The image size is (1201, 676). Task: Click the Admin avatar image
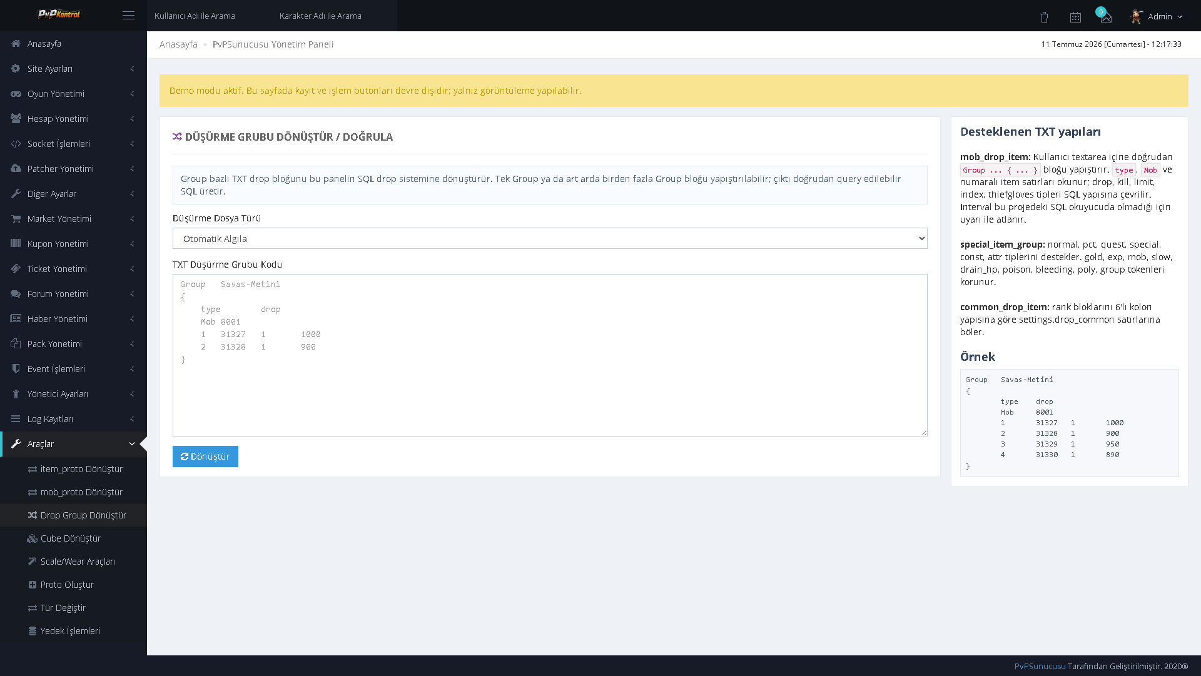point(1137,16)
